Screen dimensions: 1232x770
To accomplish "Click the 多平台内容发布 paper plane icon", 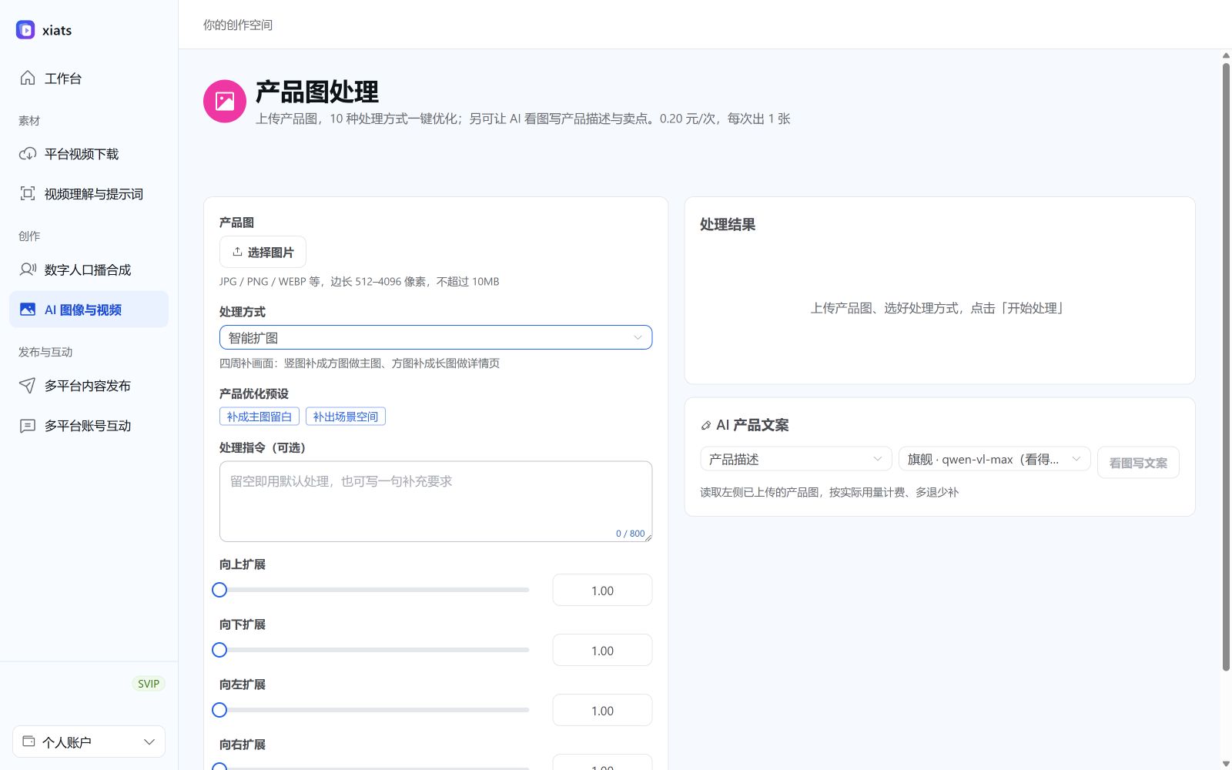I will click(x=28, y=386).
